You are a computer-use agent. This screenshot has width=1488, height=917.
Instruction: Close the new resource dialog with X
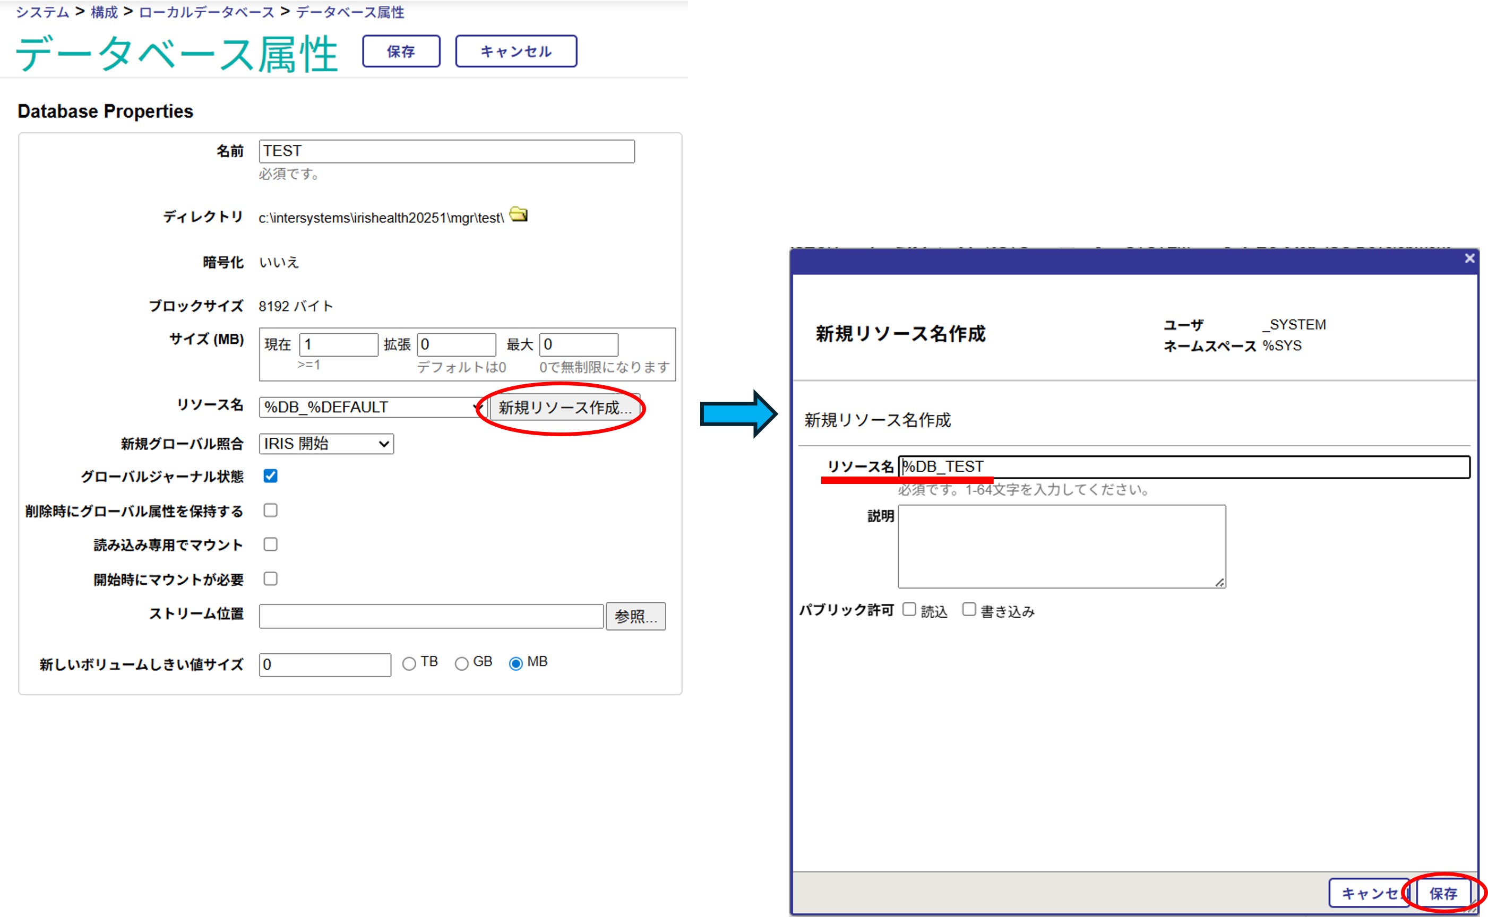coord(1469,258)
